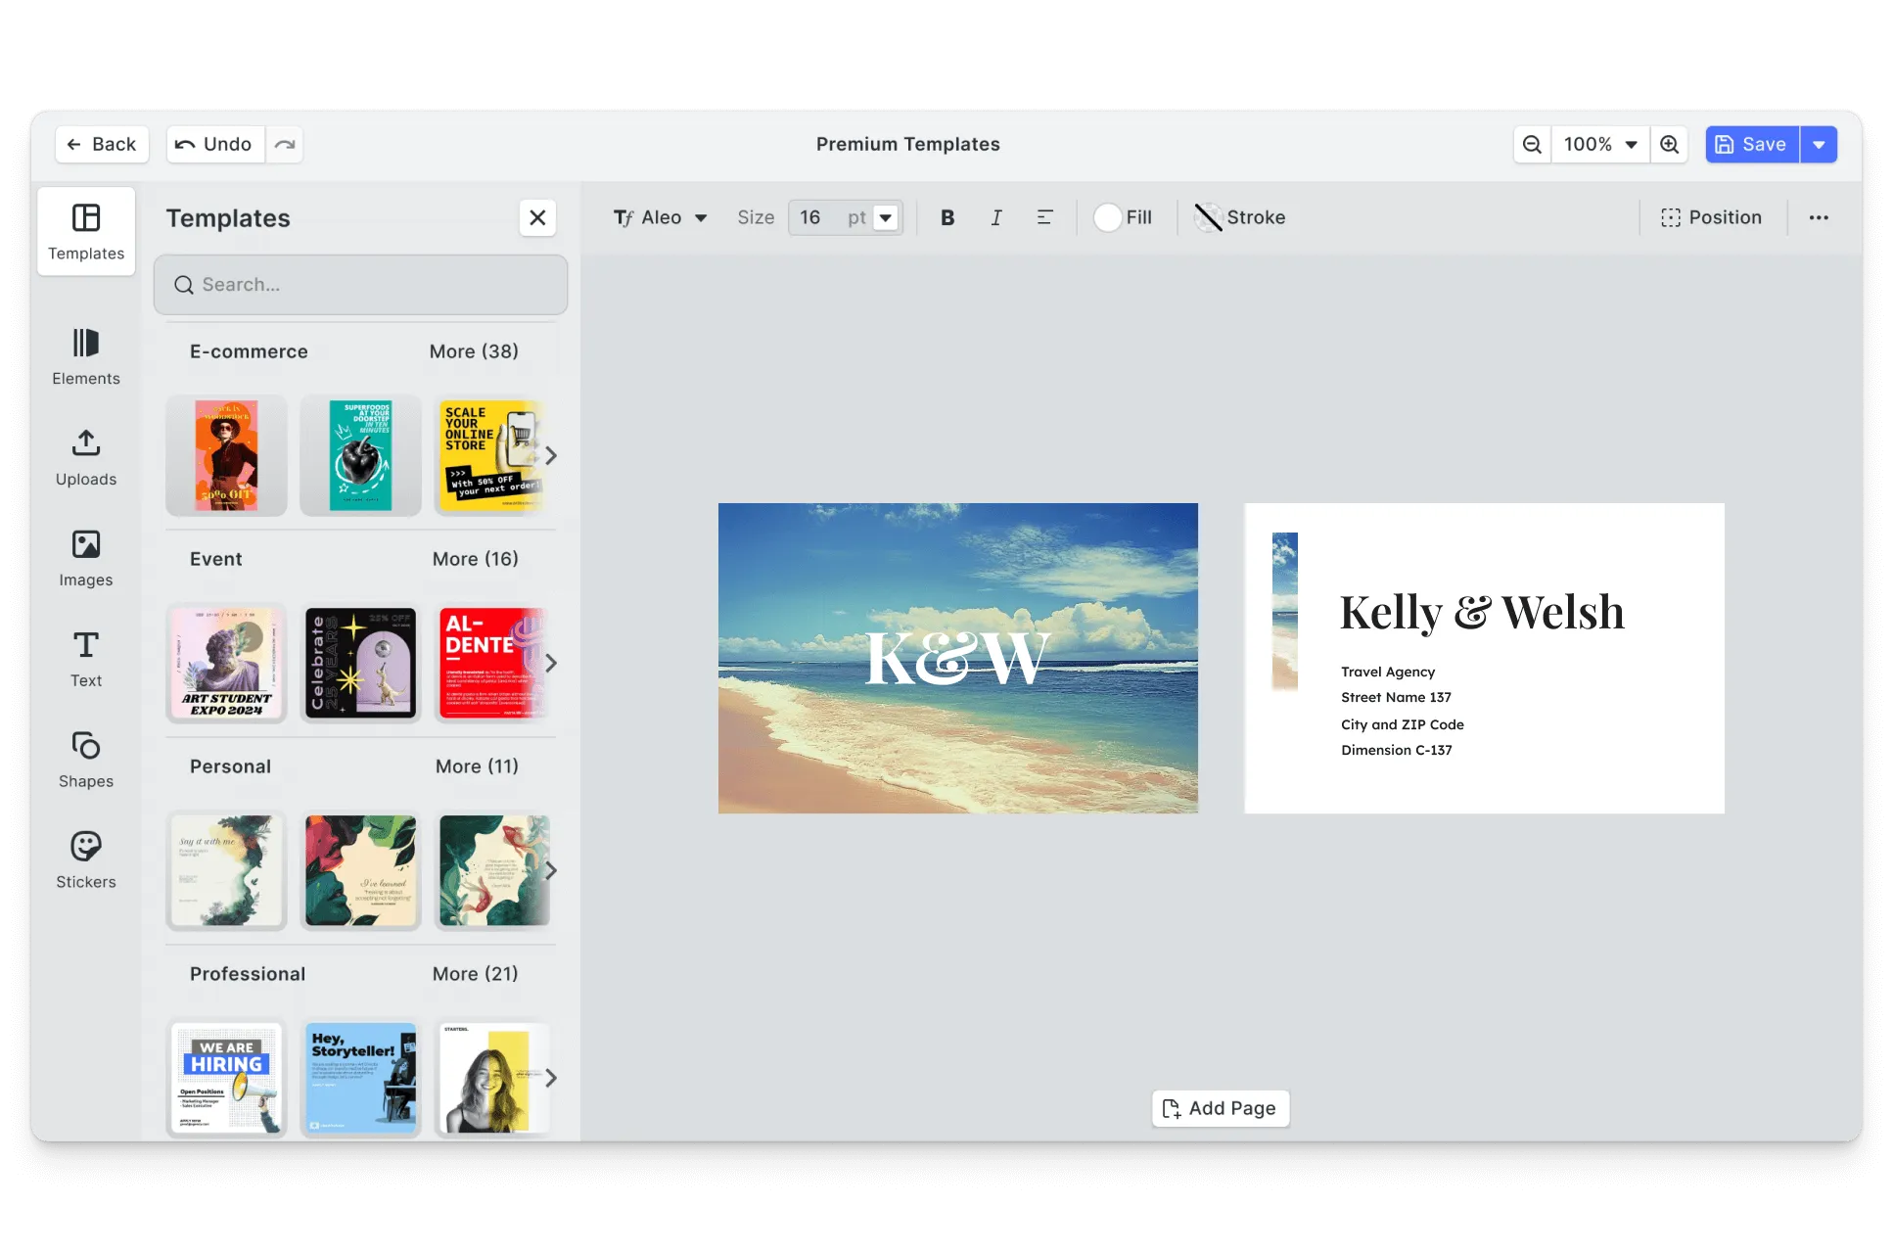Open the Images sidebar tab
The image size is (1893, 1253).
(86, 559)
